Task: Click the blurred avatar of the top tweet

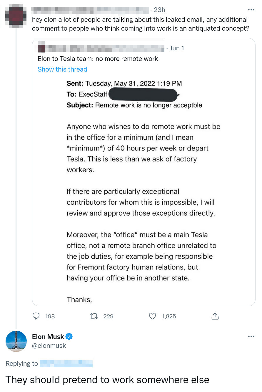Action: pyautogui.click(x=16, y=16)
